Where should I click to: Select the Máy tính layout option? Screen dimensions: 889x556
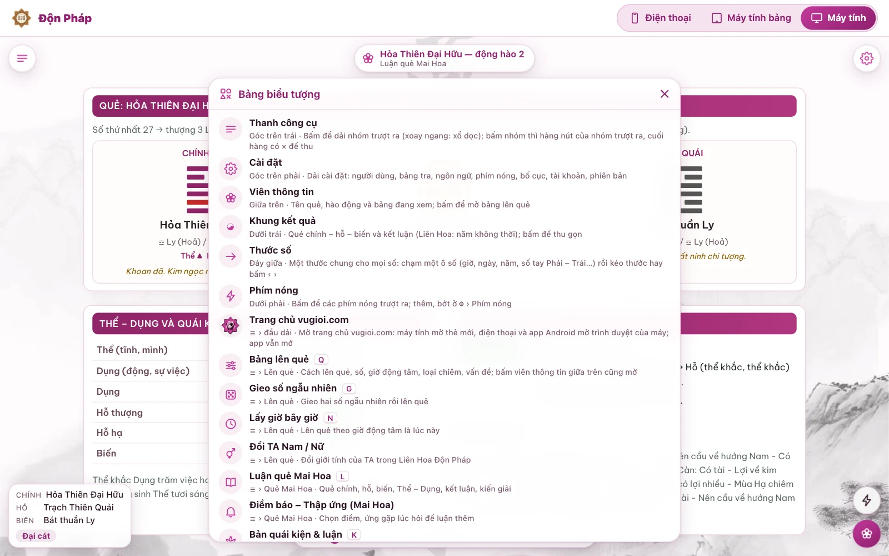838,18
